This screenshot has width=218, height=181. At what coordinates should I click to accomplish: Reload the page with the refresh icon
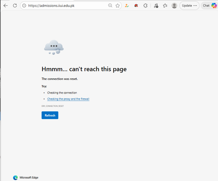click(15, 6)
